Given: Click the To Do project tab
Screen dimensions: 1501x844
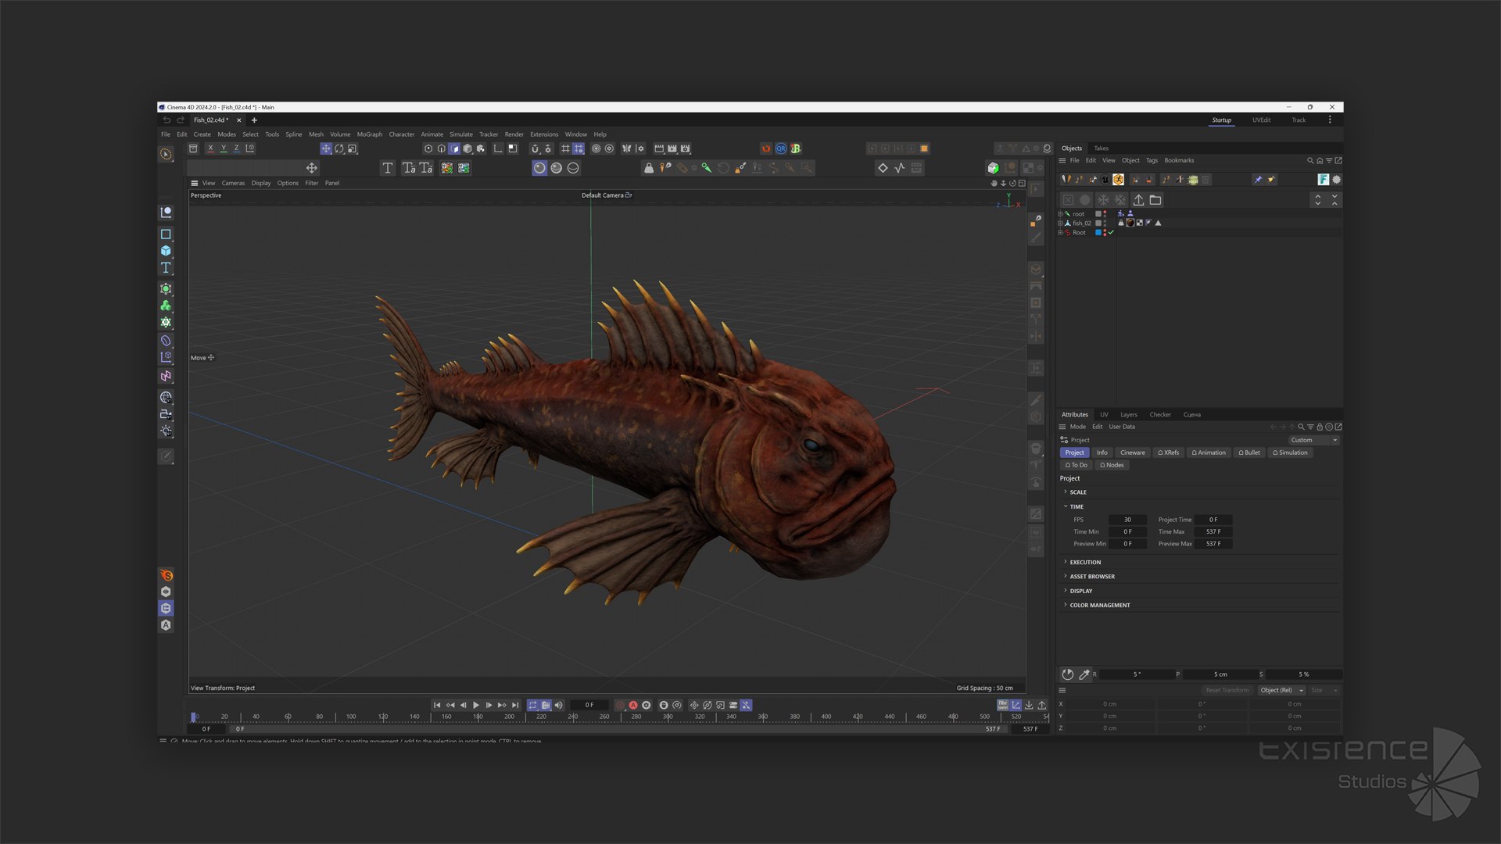Looking at the screenshot, I should pos(1076,466).
